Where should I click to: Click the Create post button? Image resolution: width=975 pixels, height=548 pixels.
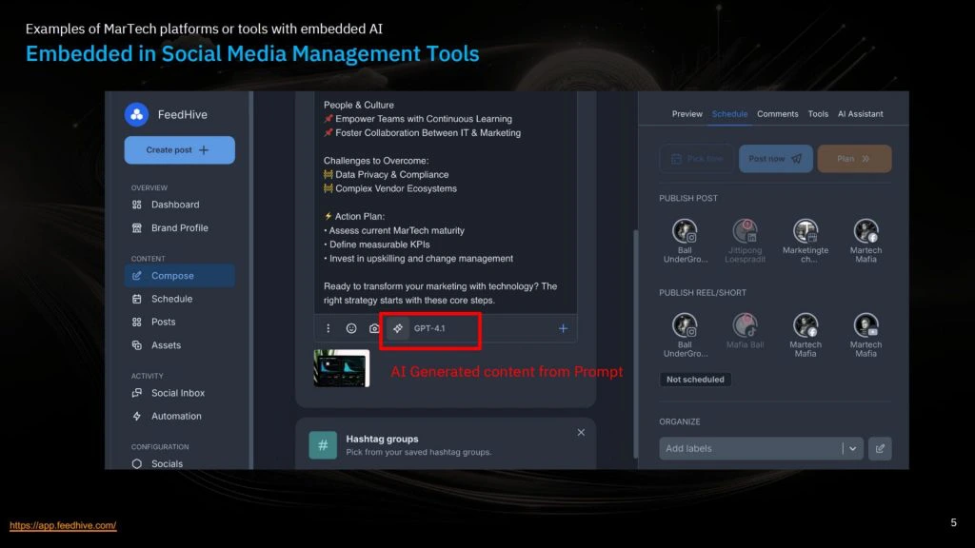click(x=179, y=150)
